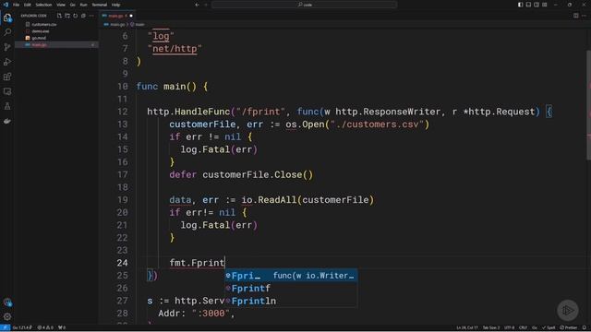The height and width of the screenshot is (332, 591).
Task: Change Tab Size in status bar
Action: 491,327
